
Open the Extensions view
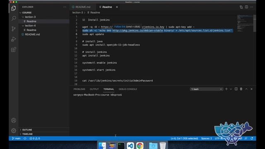click(14, 50)
